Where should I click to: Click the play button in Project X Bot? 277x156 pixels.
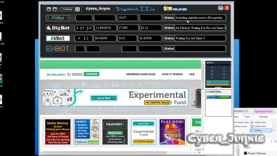(x=49, y=9)
